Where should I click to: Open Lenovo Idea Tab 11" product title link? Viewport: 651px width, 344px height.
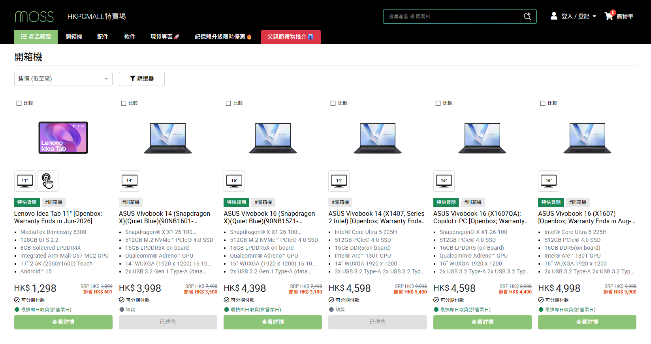pos(58,217)
